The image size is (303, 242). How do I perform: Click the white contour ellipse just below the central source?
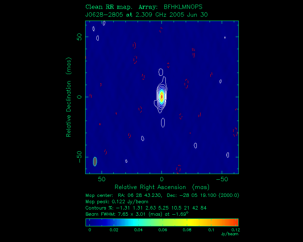click(163, 123)
